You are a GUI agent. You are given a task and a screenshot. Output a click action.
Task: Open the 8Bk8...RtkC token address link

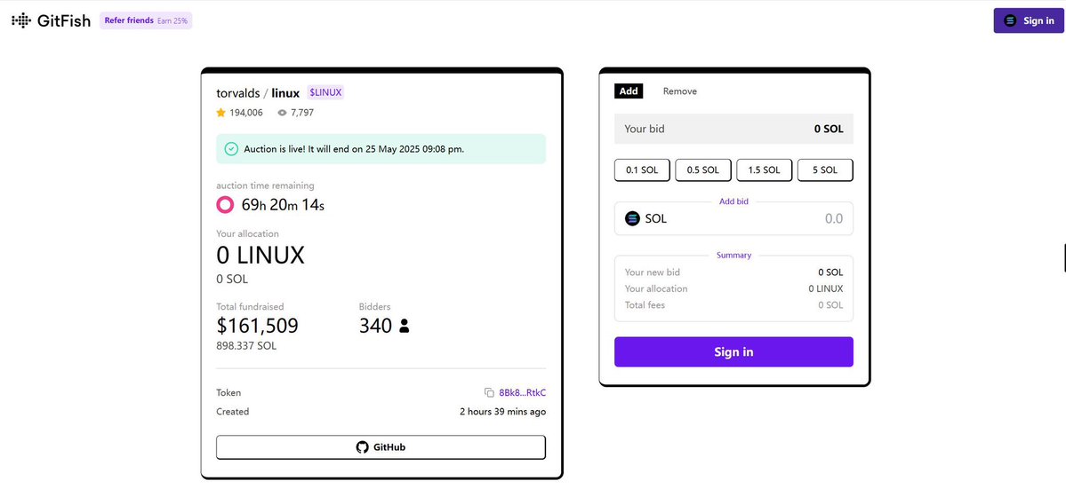pos(522,392)
